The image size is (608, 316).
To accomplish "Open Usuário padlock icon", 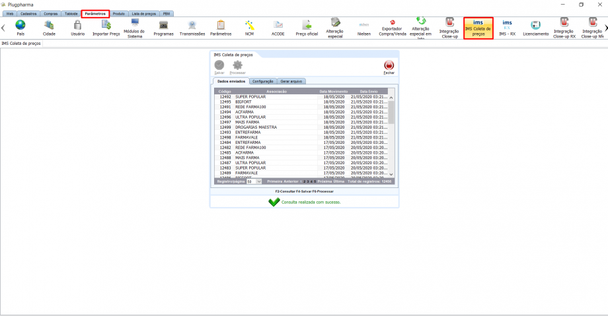I will click(77, 27).
